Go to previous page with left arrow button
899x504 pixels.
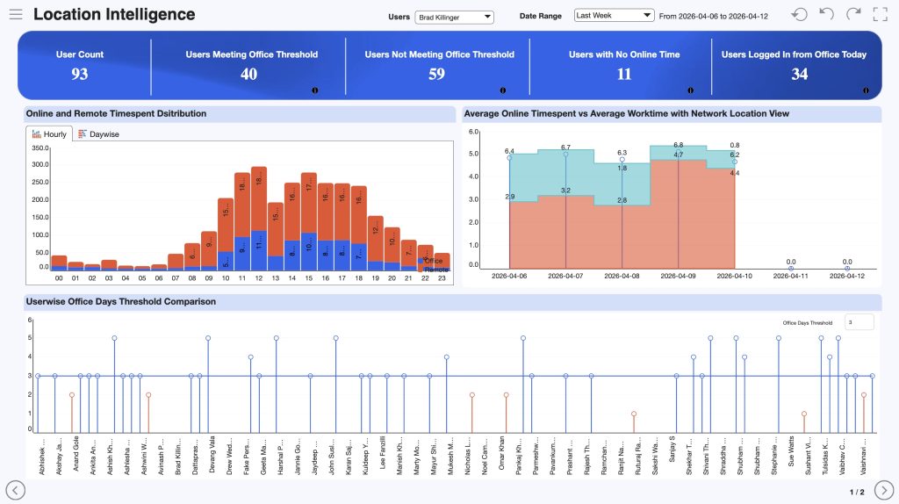click(15, 489)
